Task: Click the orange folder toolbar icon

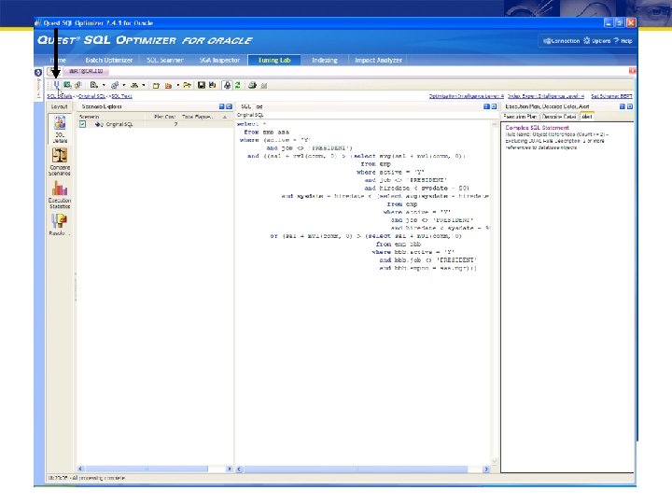Action: (x=168, y=86)
